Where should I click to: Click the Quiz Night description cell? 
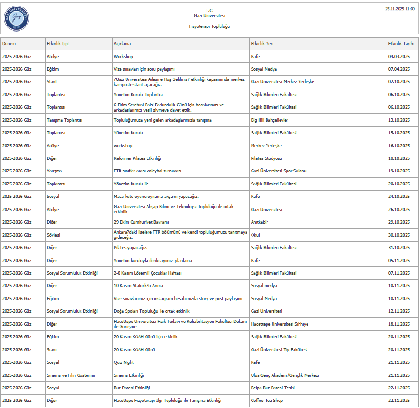(x=124, y=362)
